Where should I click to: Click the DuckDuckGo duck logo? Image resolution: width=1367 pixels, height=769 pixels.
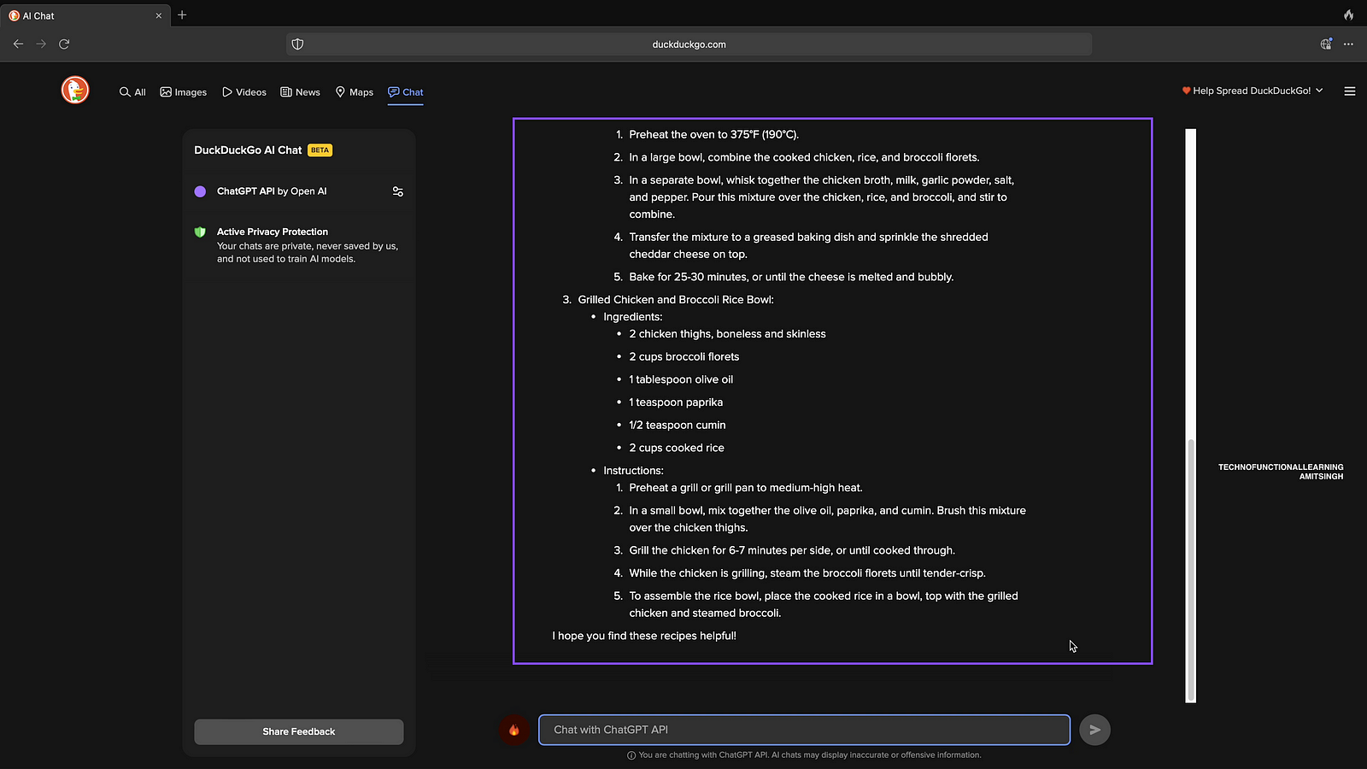tap(75, 90)
